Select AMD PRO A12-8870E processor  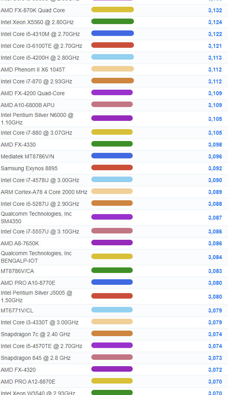pos(28,382)
